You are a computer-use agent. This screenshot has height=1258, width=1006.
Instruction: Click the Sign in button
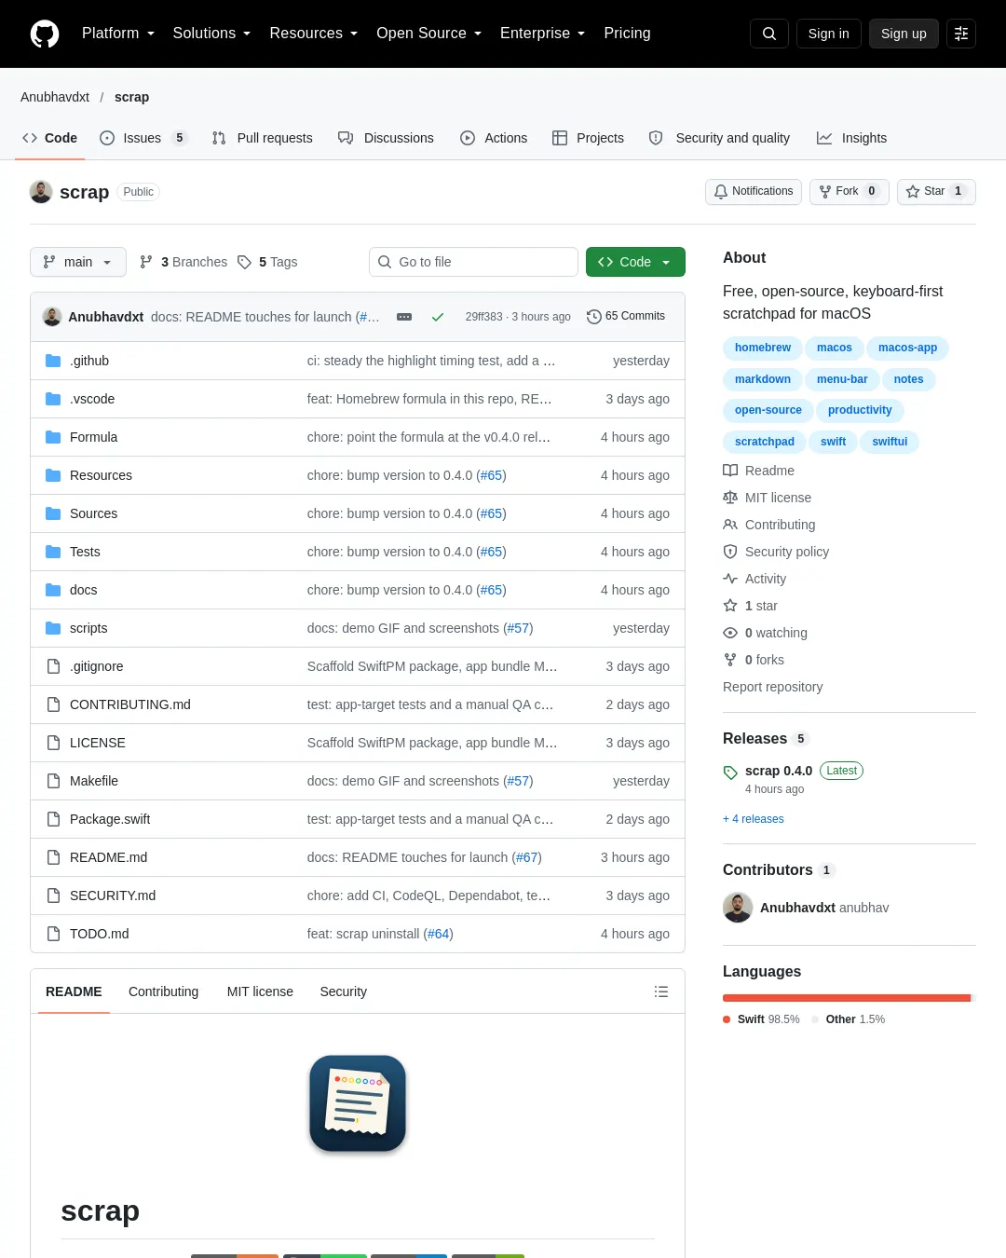(x=829, y=34)
